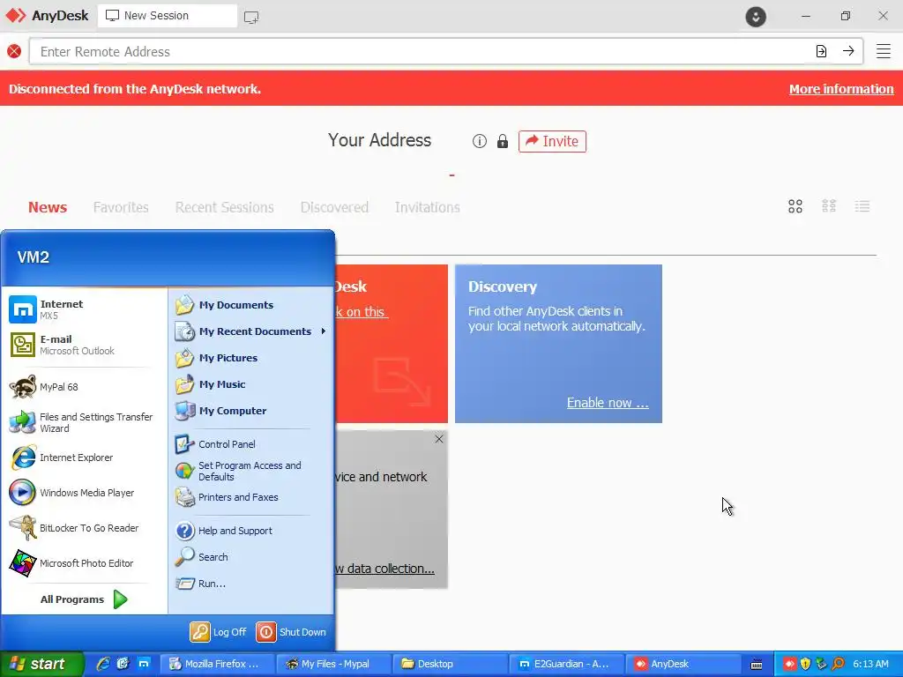Image resolution: width=903 pixels, height=677 pixels.
Task: Open Set Program Access and Defaults
Action: tap(250, 471)
